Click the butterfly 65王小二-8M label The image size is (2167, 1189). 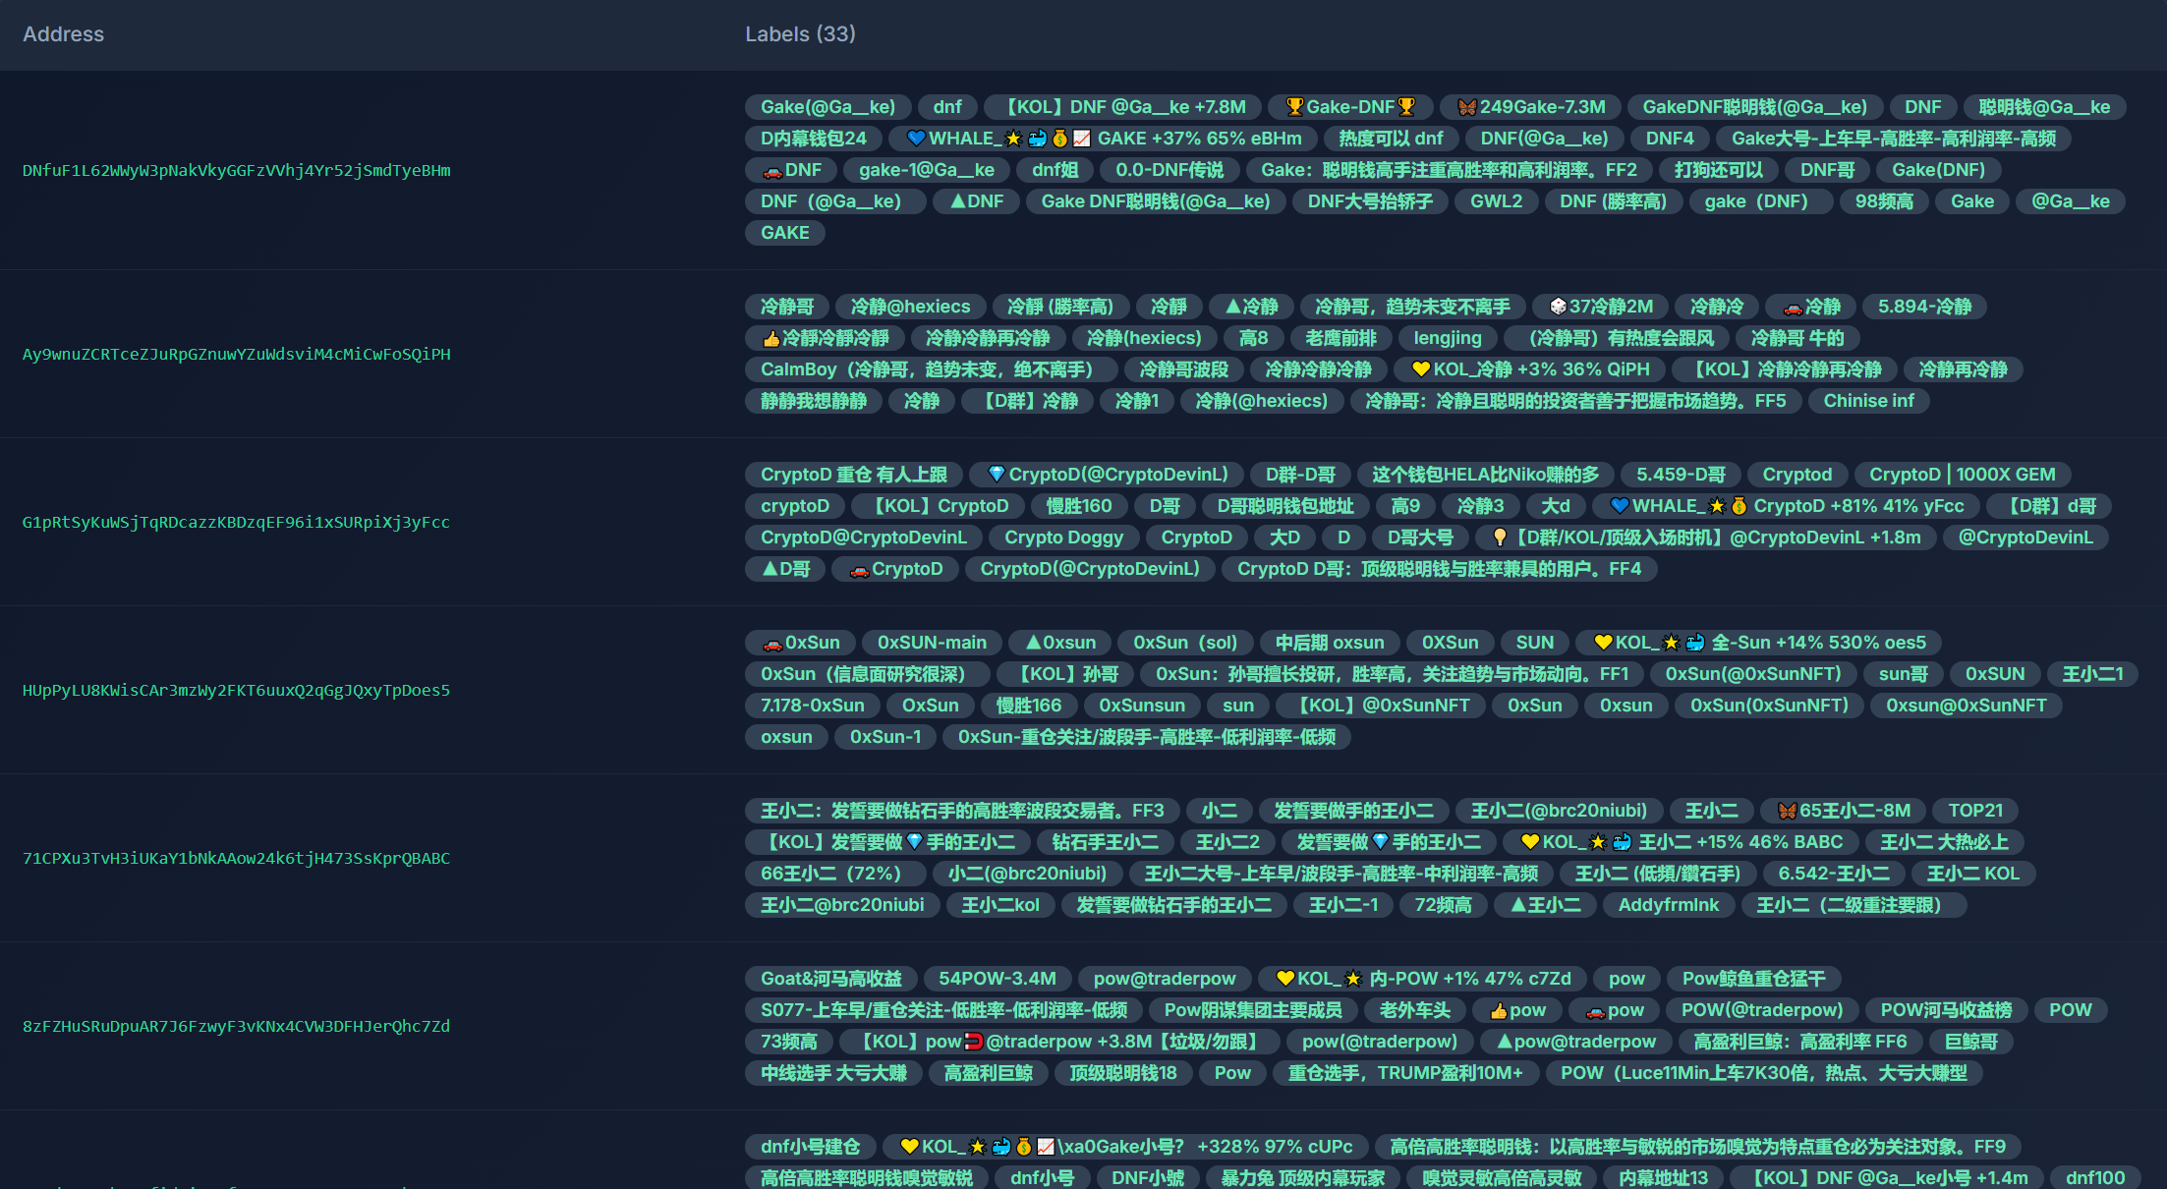pyautogui.click(x=1844, y=811)
